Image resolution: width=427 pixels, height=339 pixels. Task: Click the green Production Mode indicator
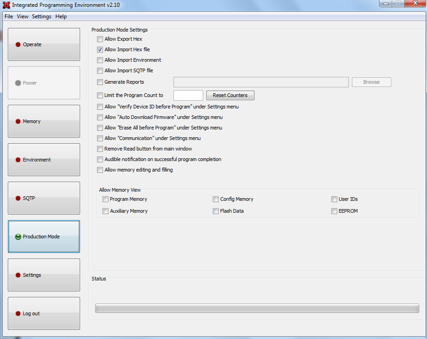pos(18,237)
